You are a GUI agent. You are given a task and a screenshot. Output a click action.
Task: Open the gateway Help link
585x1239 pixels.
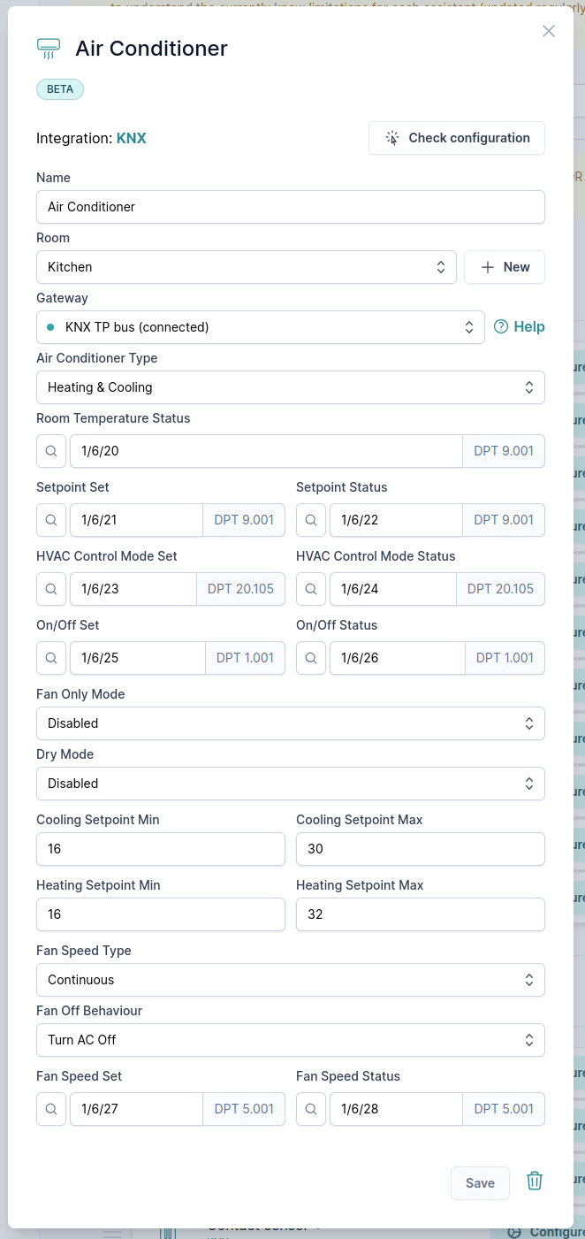[520, 327]
